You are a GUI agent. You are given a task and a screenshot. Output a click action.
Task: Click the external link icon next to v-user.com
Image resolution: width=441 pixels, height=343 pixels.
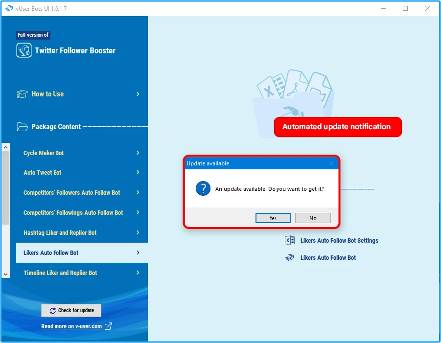click(x=108, y=326)
